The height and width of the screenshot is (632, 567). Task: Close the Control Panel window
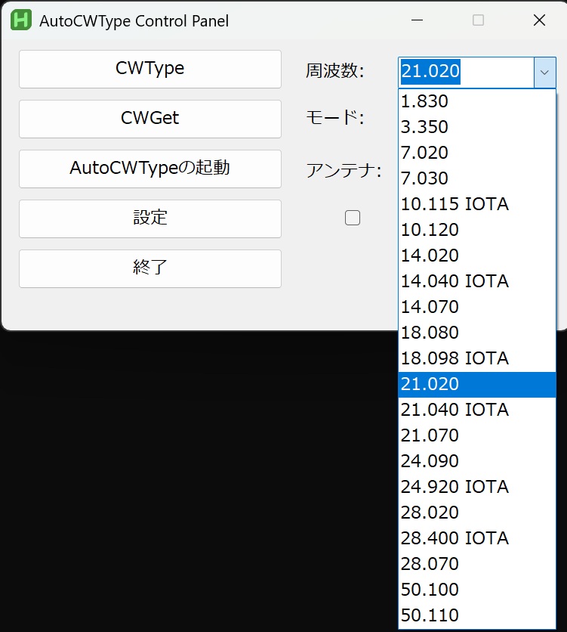539,20
